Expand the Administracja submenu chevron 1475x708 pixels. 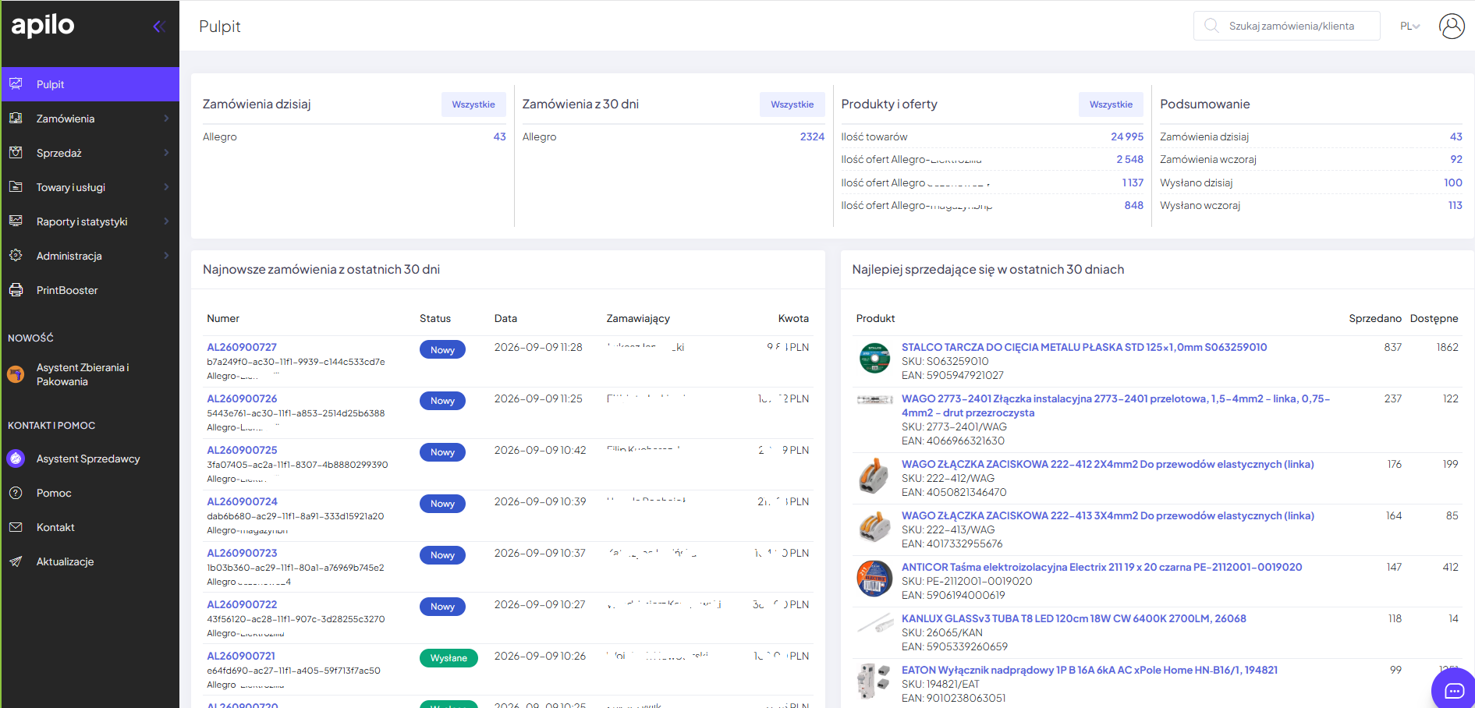[166, 256]
